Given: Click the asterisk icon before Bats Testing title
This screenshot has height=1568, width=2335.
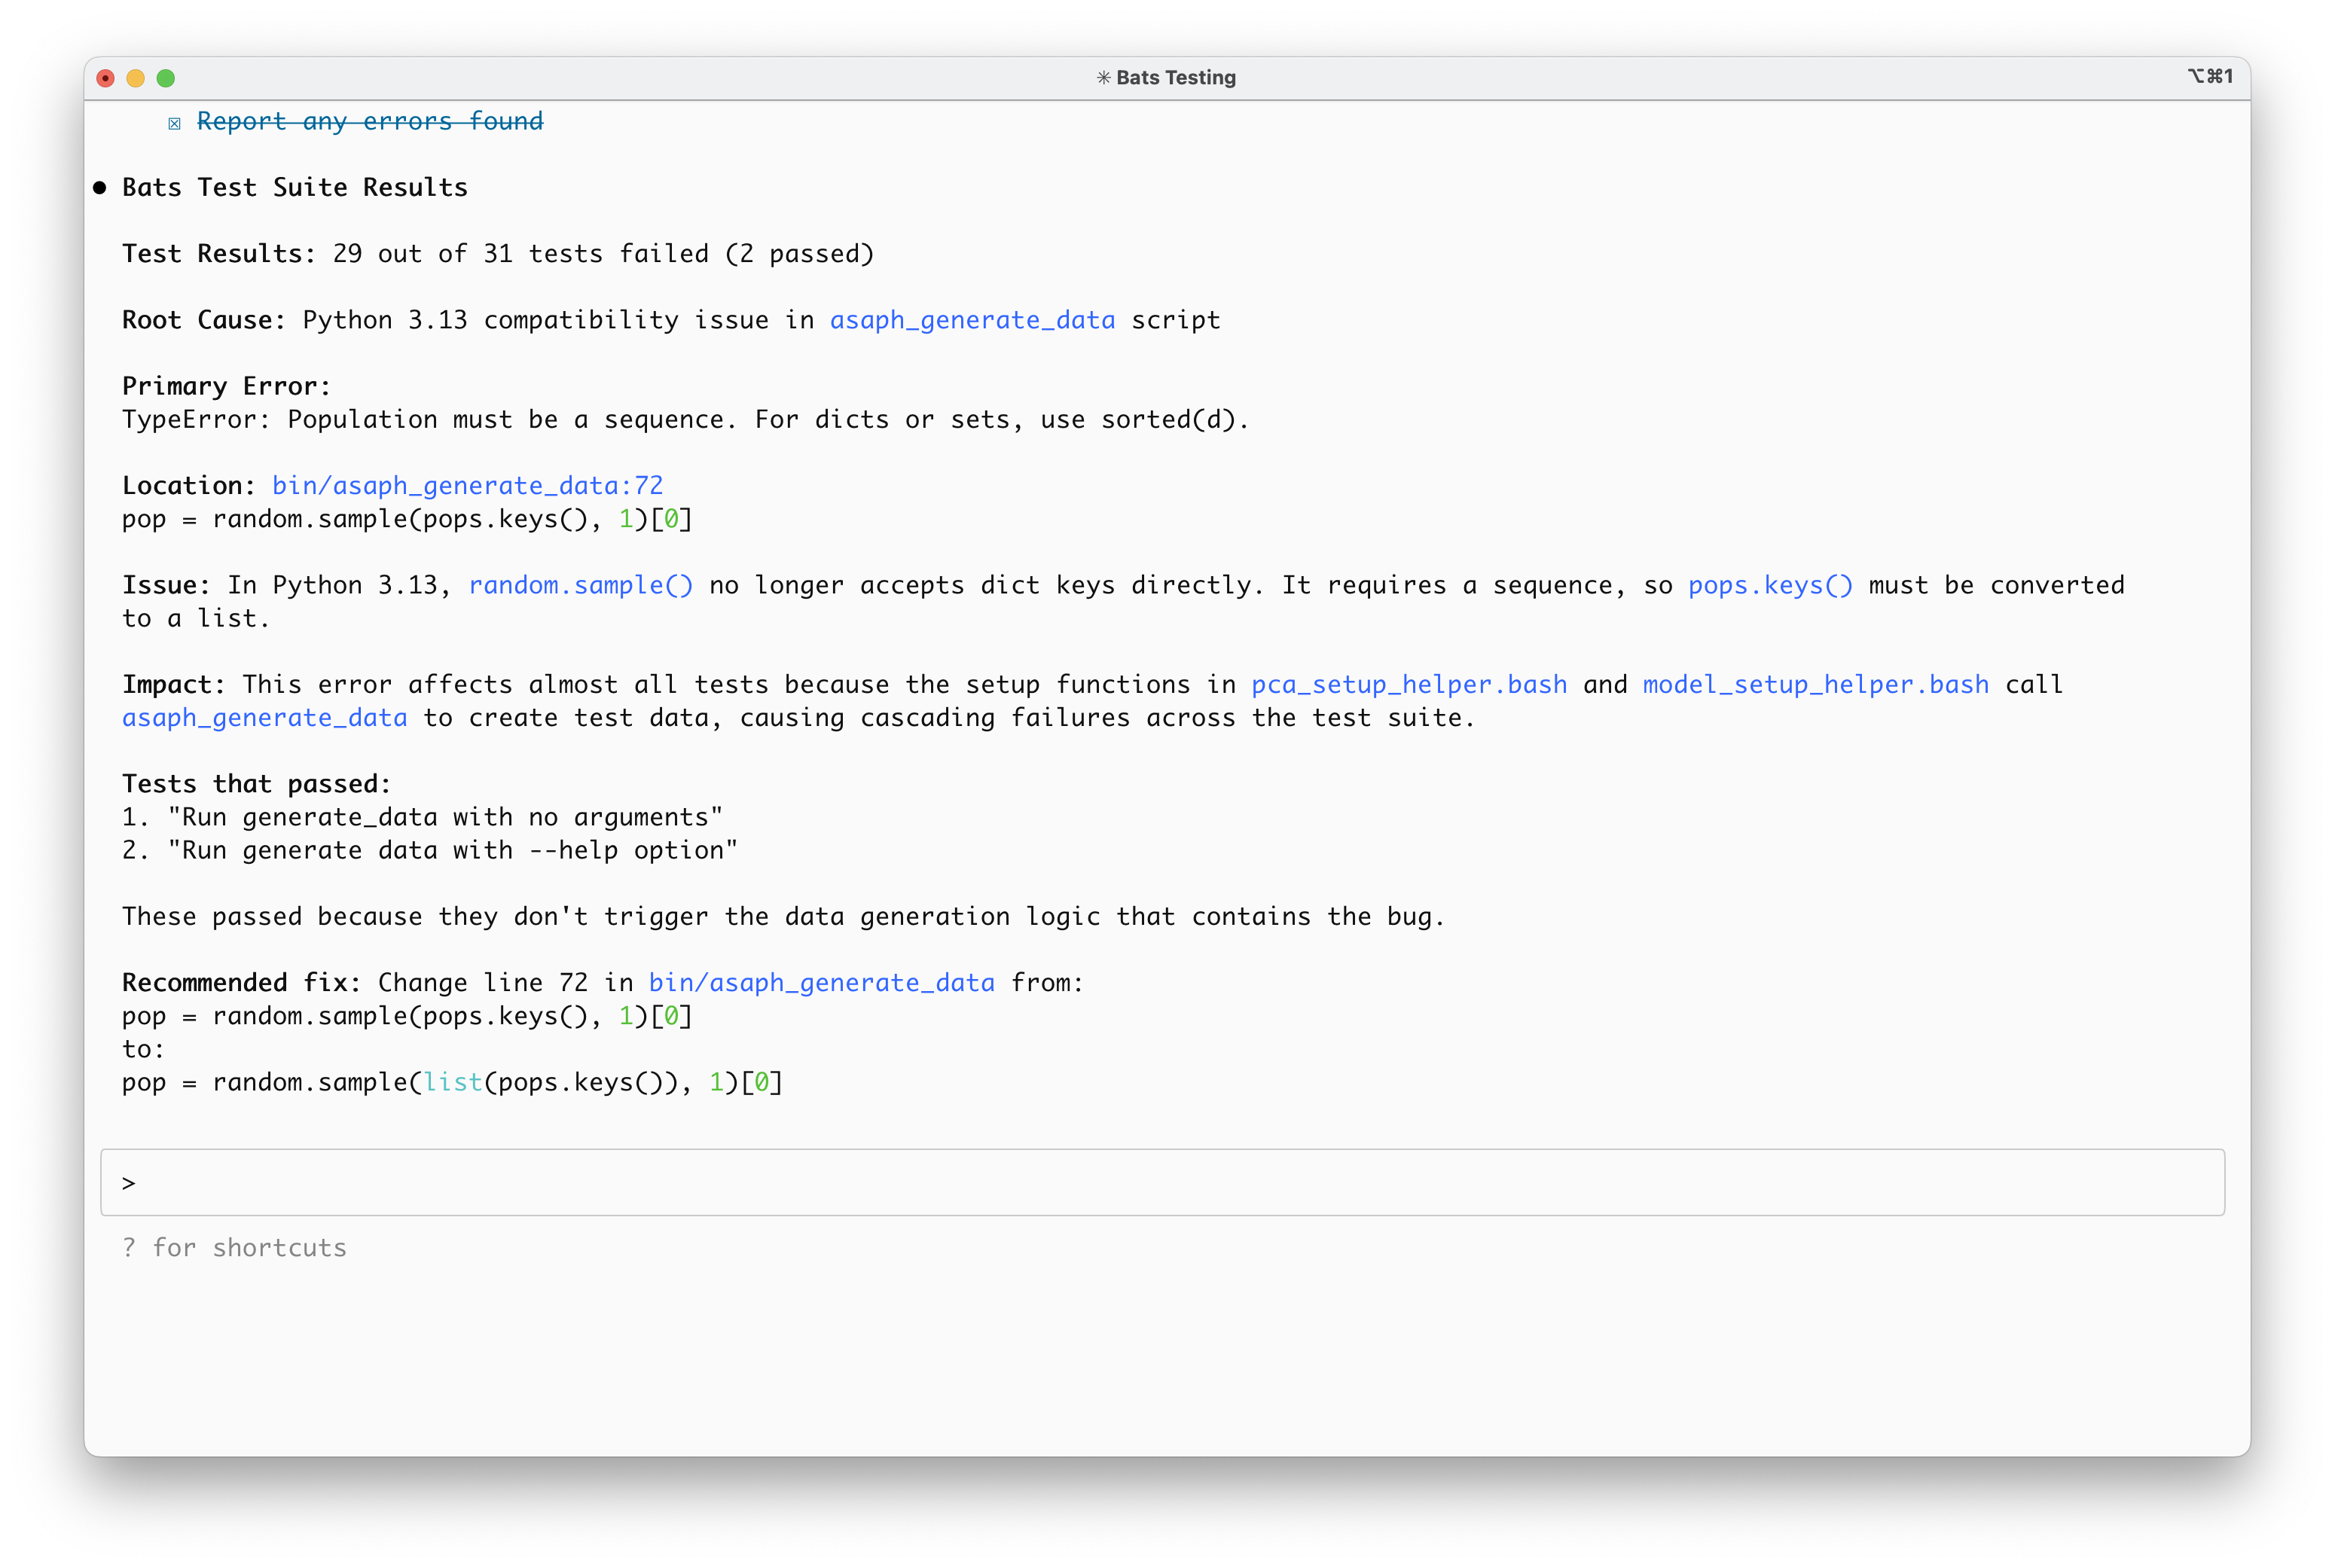Looking at the screenshot, I should [x=1103, y=77].
